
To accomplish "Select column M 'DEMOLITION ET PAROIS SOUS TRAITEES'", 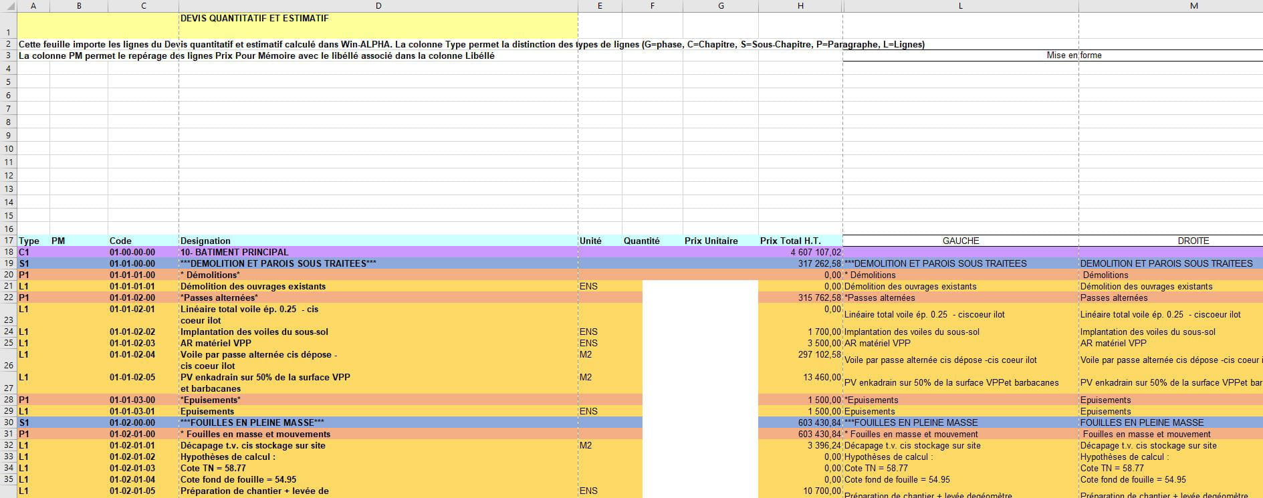I will point(1171,263).
